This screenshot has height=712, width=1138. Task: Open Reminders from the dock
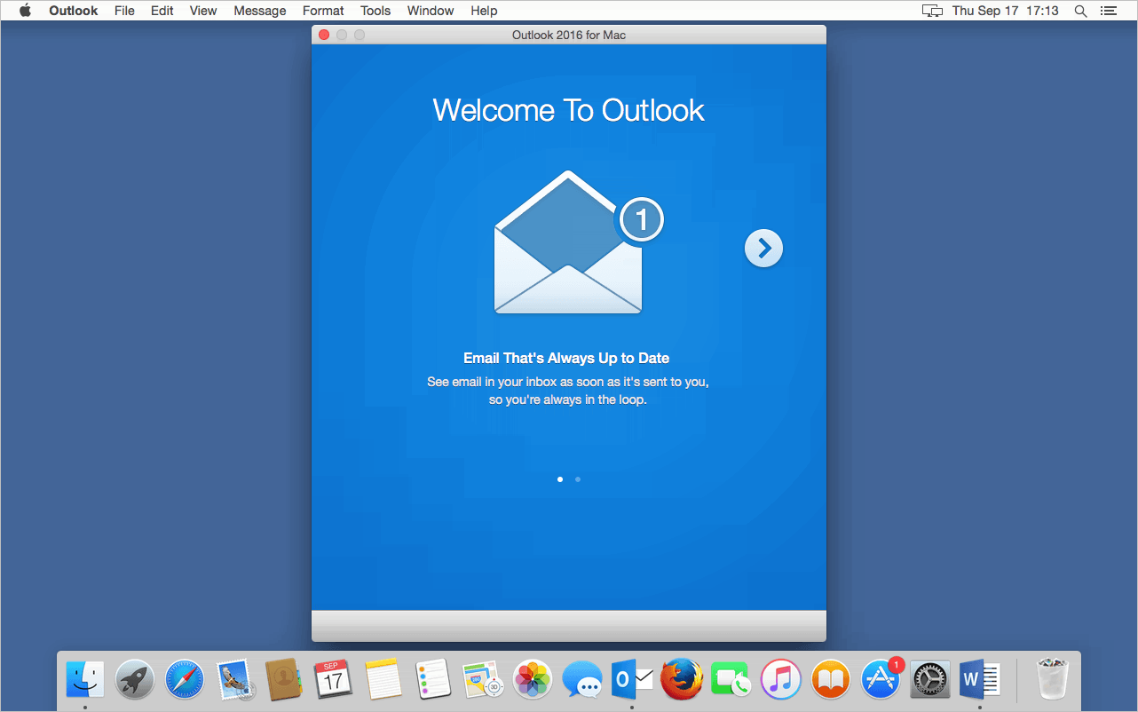click(433, 680)
